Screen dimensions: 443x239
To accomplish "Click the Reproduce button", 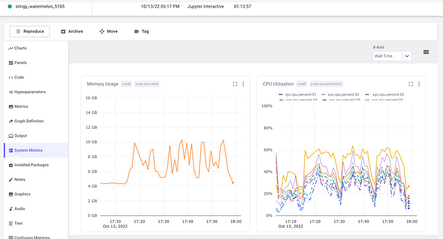I will [x=30, y=32].
